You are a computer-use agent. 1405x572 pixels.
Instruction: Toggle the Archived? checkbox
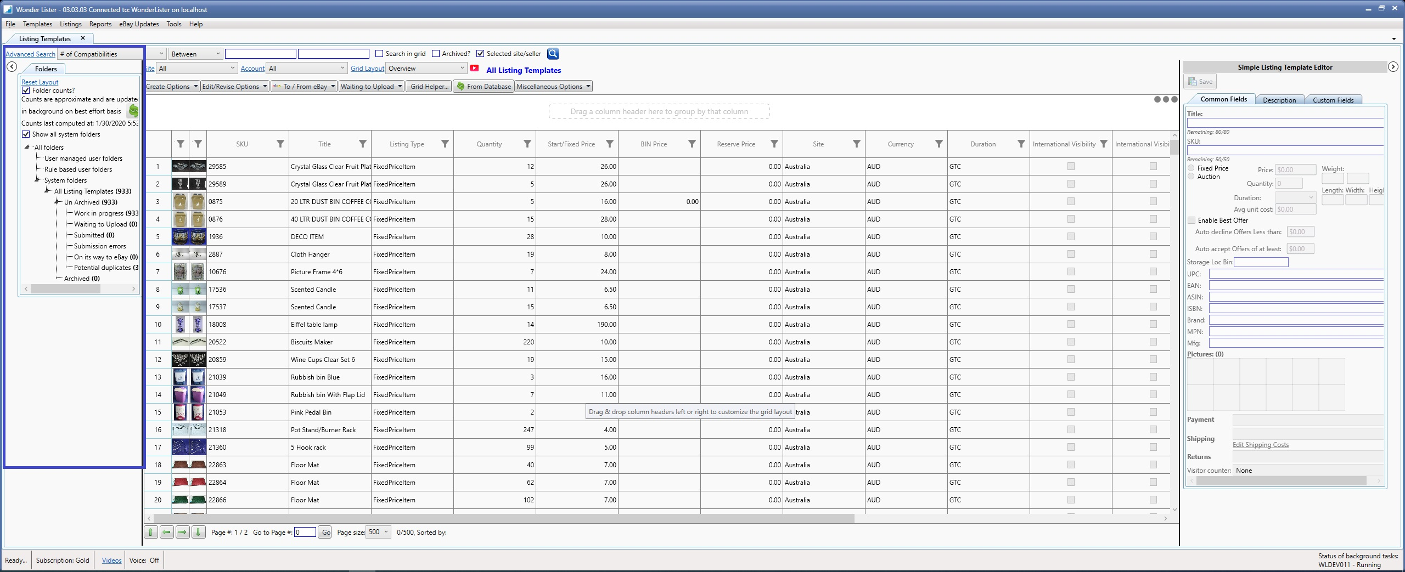click(x=436, y=54)
